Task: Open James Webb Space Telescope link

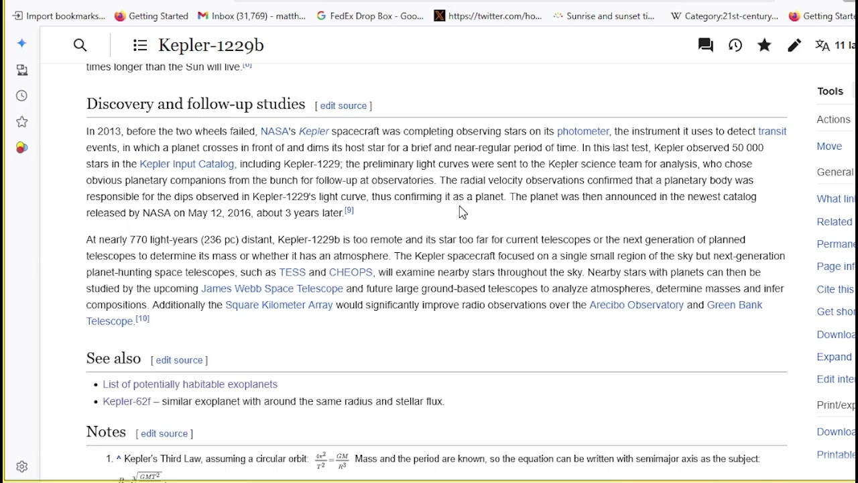Action: tap(272, 288)
